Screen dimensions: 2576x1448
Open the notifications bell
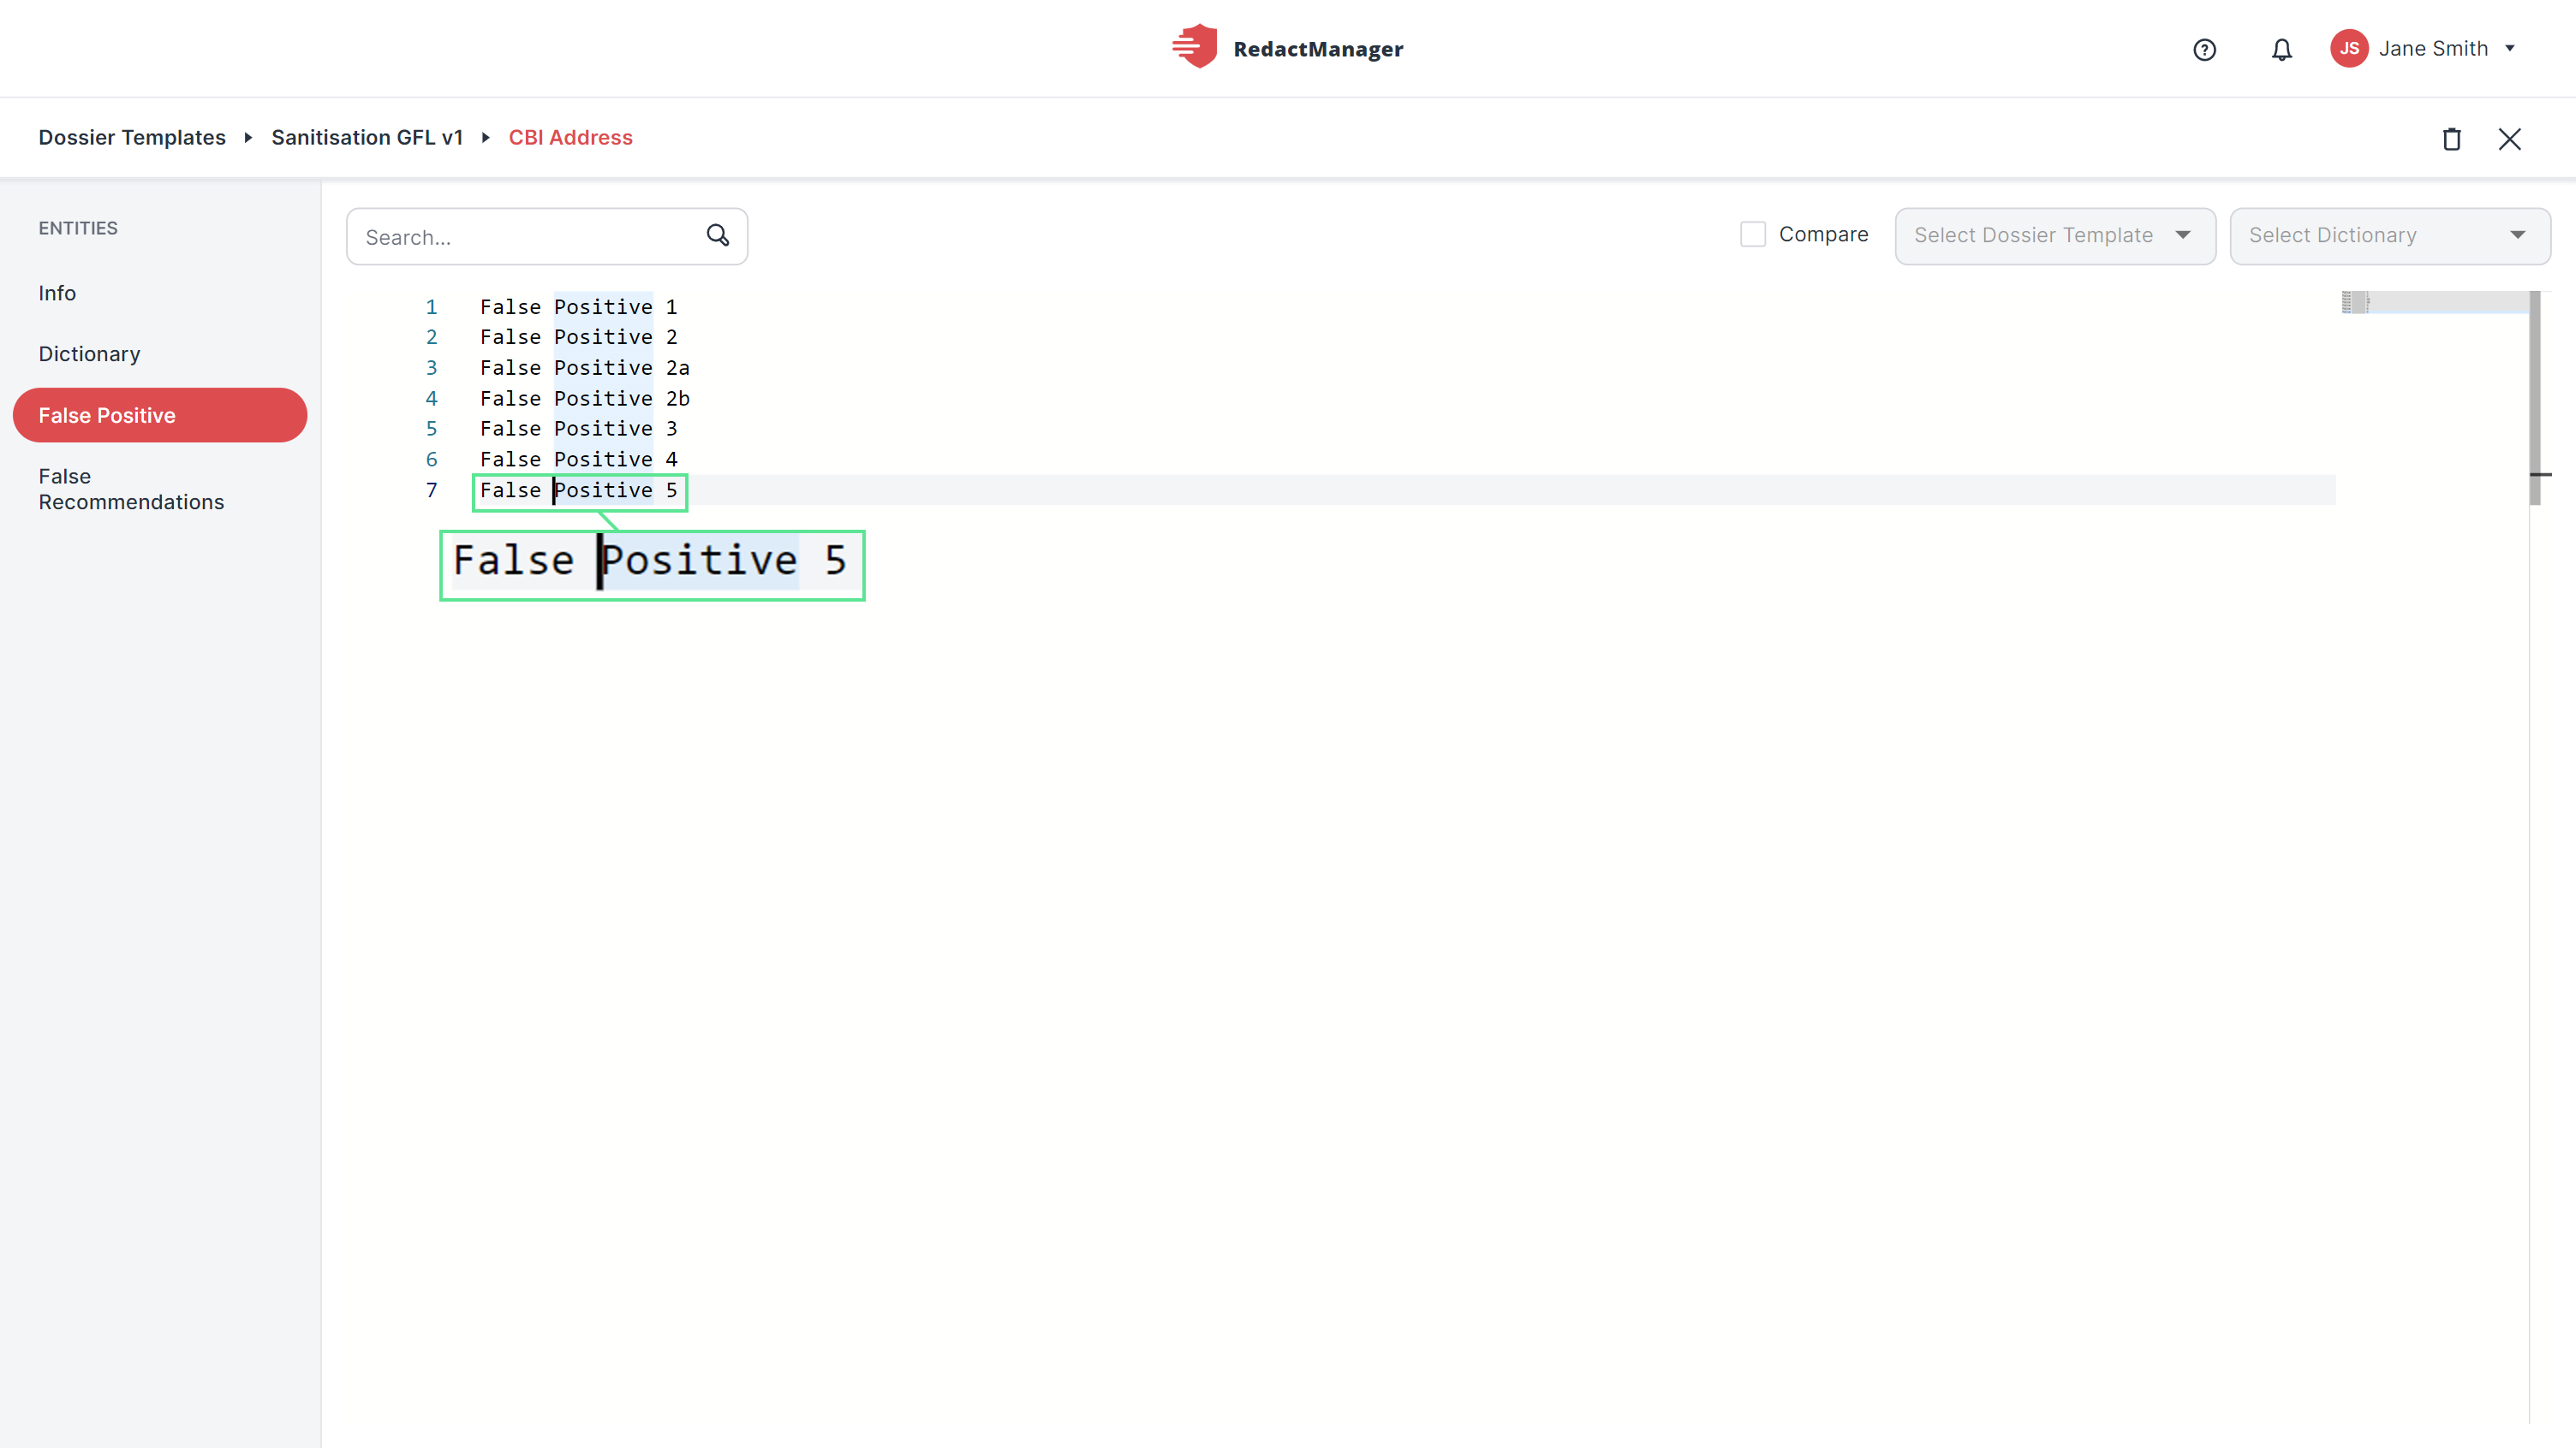point(2281,49)
